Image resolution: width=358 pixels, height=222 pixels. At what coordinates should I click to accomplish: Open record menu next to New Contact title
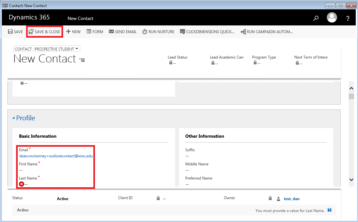82,60
